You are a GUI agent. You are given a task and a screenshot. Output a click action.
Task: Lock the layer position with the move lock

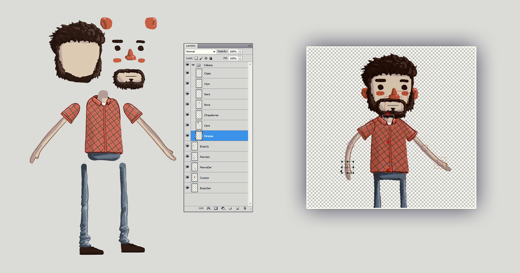tap(206, 58)
